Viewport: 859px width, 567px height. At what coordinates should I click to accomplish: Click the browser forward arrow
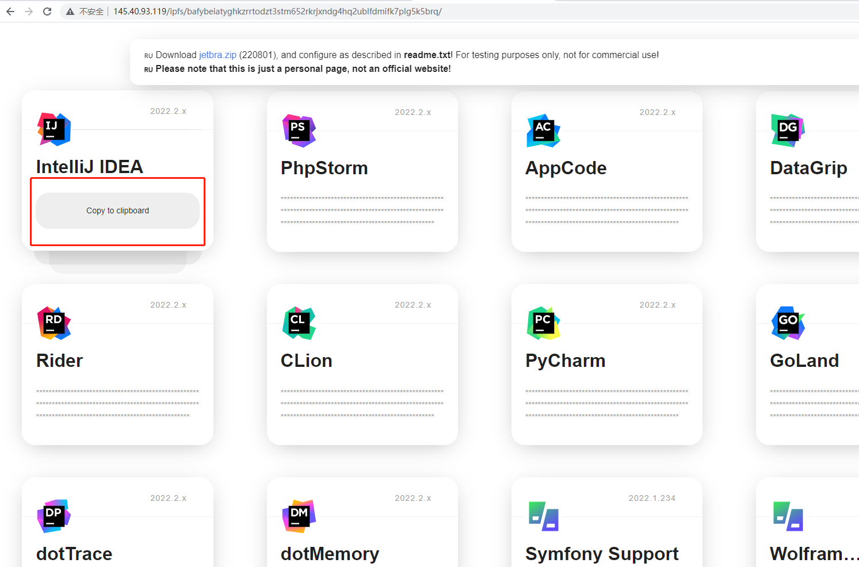click(29, 12)
